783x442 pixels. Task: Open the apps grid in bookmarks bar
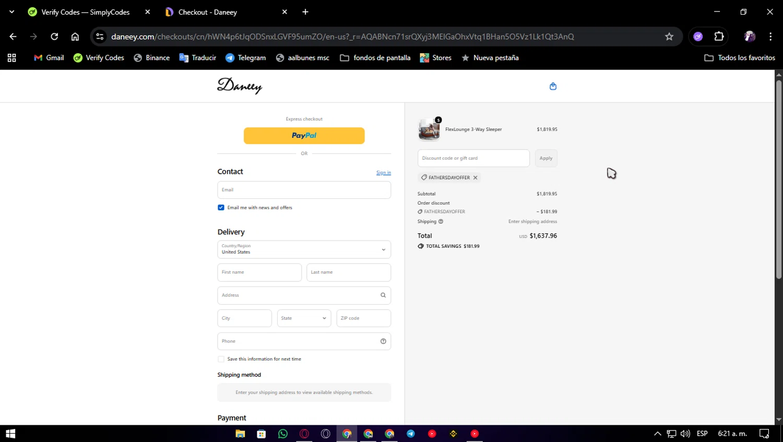coord(11,58)
